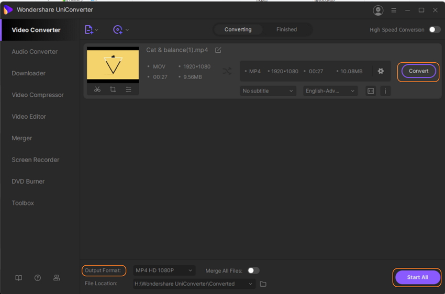
Task: Open the File Location path dropdown
Action: pos(194,284)
